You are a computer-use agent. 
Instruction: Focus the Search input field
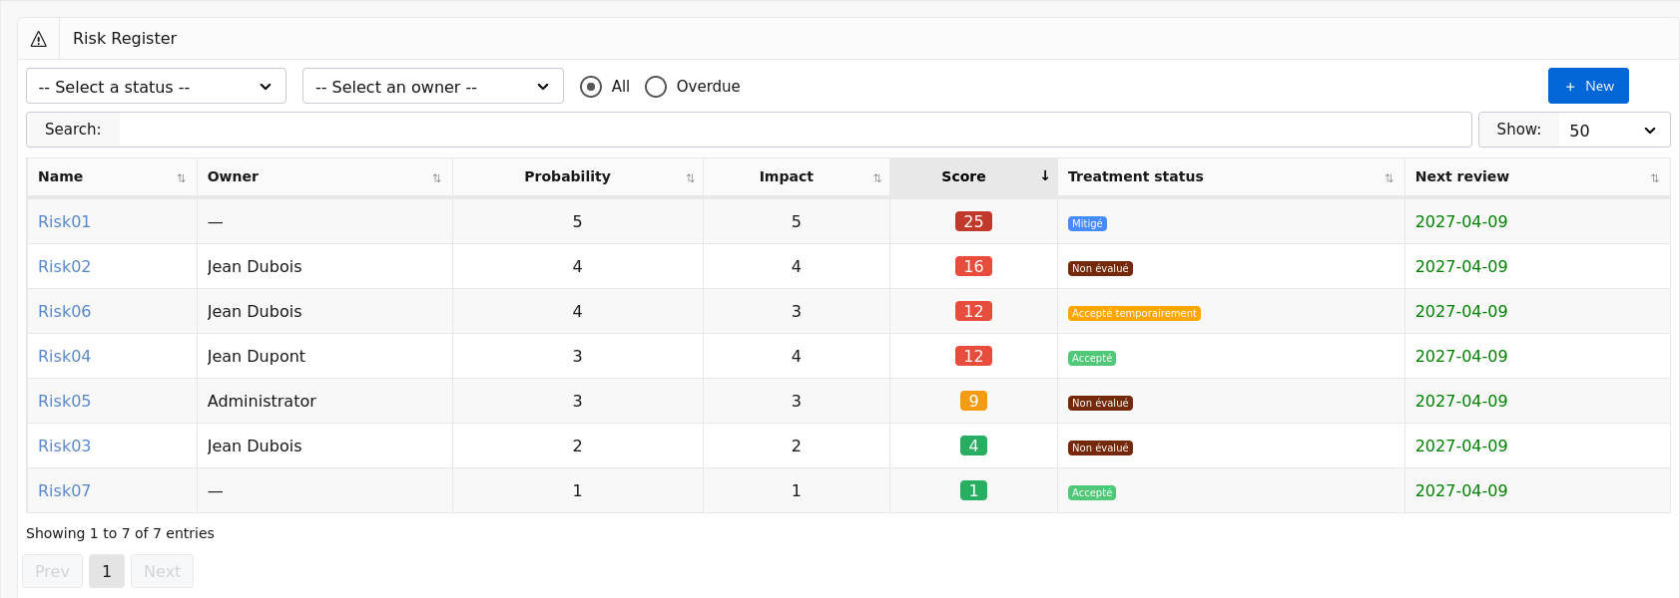coord(795,130)
